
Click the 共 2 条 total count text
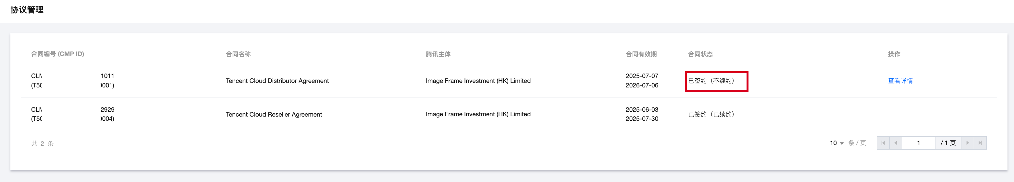[x=43, y=143]
